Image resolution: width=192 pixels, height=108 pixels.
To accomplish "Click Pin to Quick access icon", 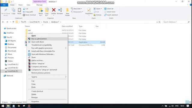I will coord(6,10).
